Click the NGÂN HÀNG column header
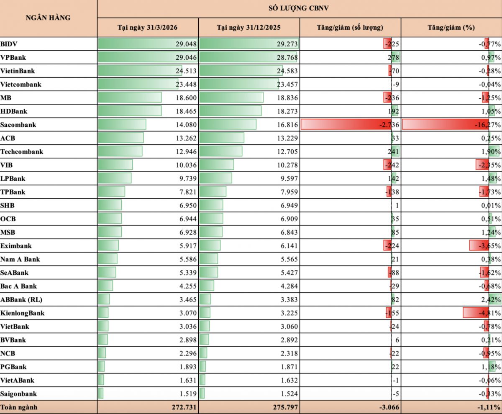The image size is (502, 414). click(48, 18)
